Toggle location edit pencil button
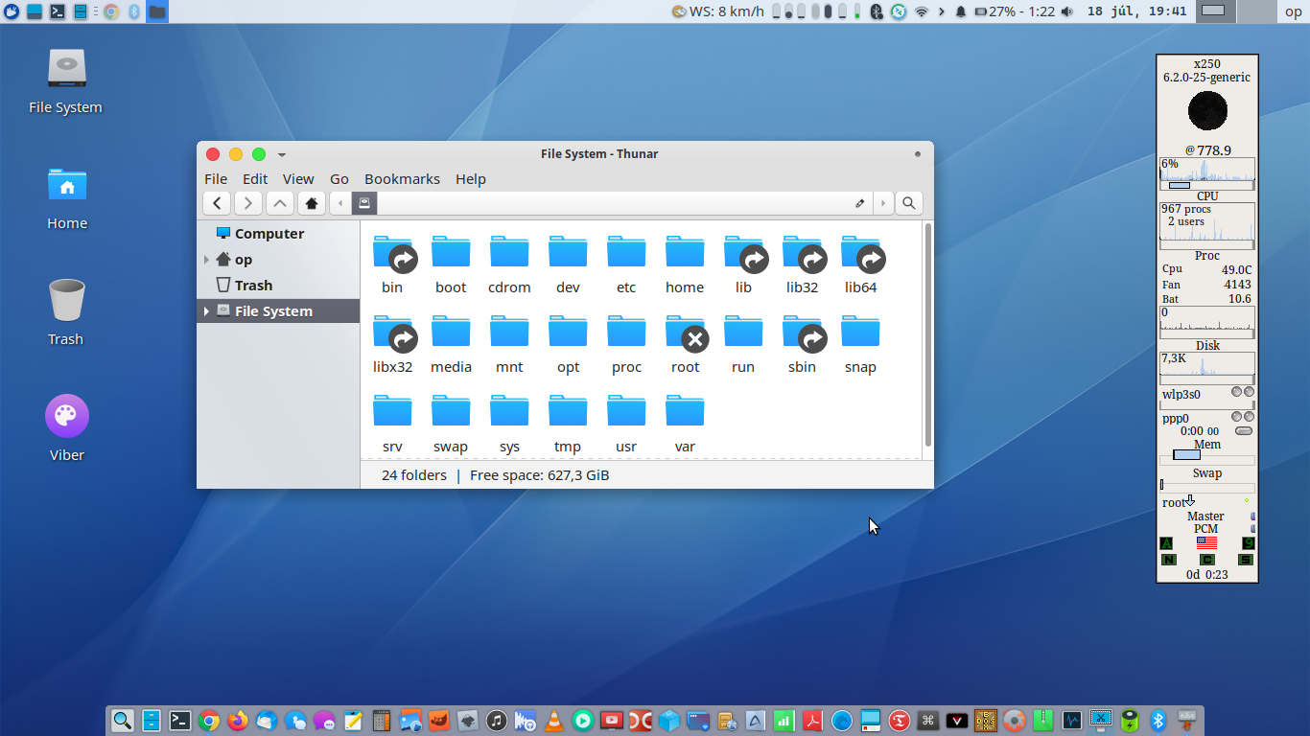Screen dimensions: 1310x736 (x=859, y=203)
